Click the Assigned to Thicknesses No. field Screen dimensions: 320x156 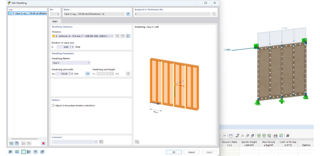pos(173,14)
